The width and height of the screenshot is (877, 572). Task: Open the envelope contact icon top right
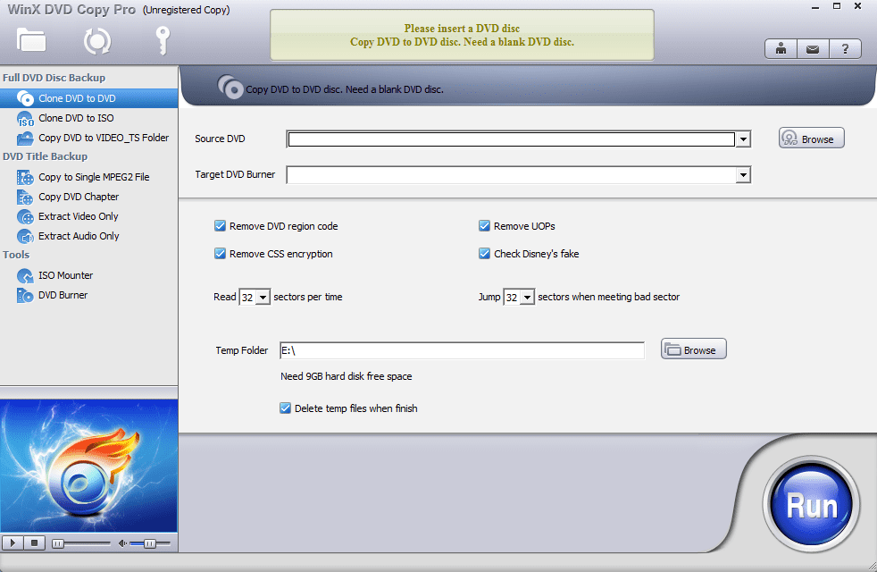point(812,48)
